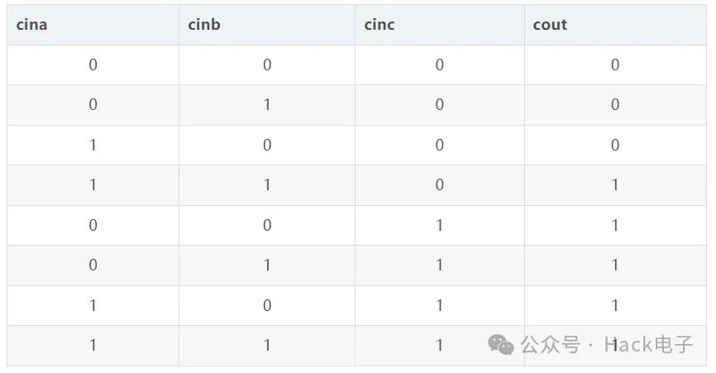Click the WeChat logo icon in watermark
This screenshot has width=716, height=373.
pyautogui.click(x=501, y=345)
